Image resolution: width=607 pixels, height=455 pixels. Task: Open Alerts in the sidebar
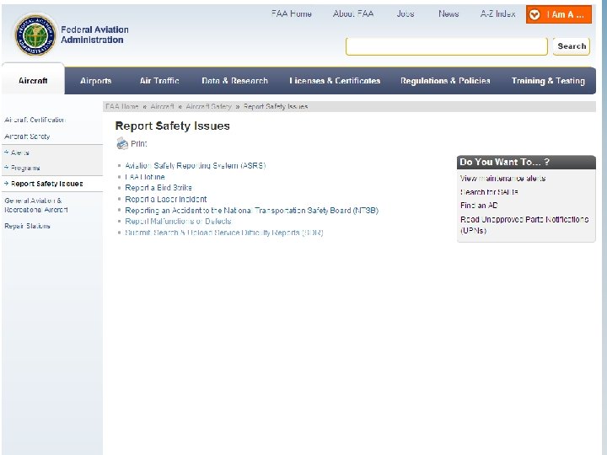(x=19, y=153)
